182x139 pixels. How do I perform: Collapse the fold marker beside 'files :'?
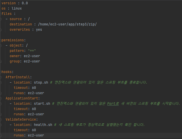pos(1,14)
